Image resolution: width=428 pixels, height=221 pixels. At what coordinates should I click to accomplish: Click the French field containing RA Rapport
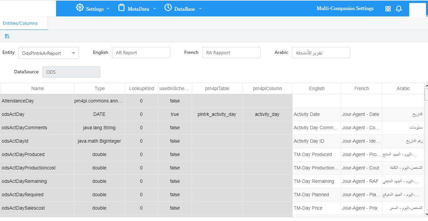click(x=231, y=53)
